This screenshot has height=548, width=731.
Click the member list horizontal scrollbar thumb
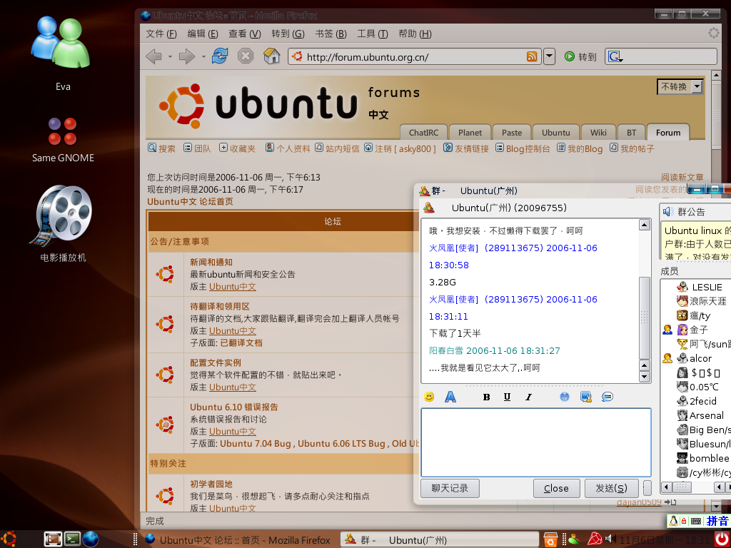click(x=683, y=487)
